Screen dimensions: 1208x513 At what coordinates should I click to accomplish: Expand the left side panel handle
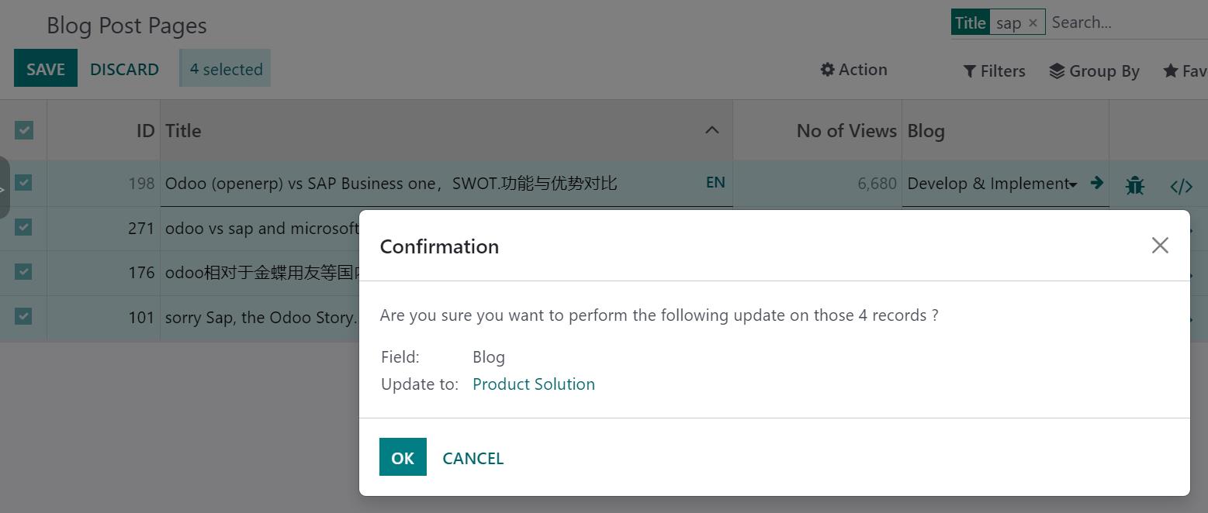coord(4,188)
